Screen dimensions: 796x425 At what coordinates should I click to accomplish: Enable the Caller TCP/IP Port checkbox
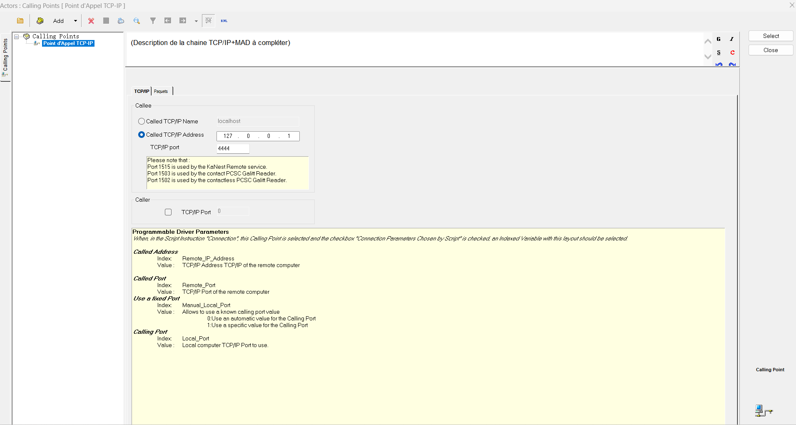pos(168,212)
